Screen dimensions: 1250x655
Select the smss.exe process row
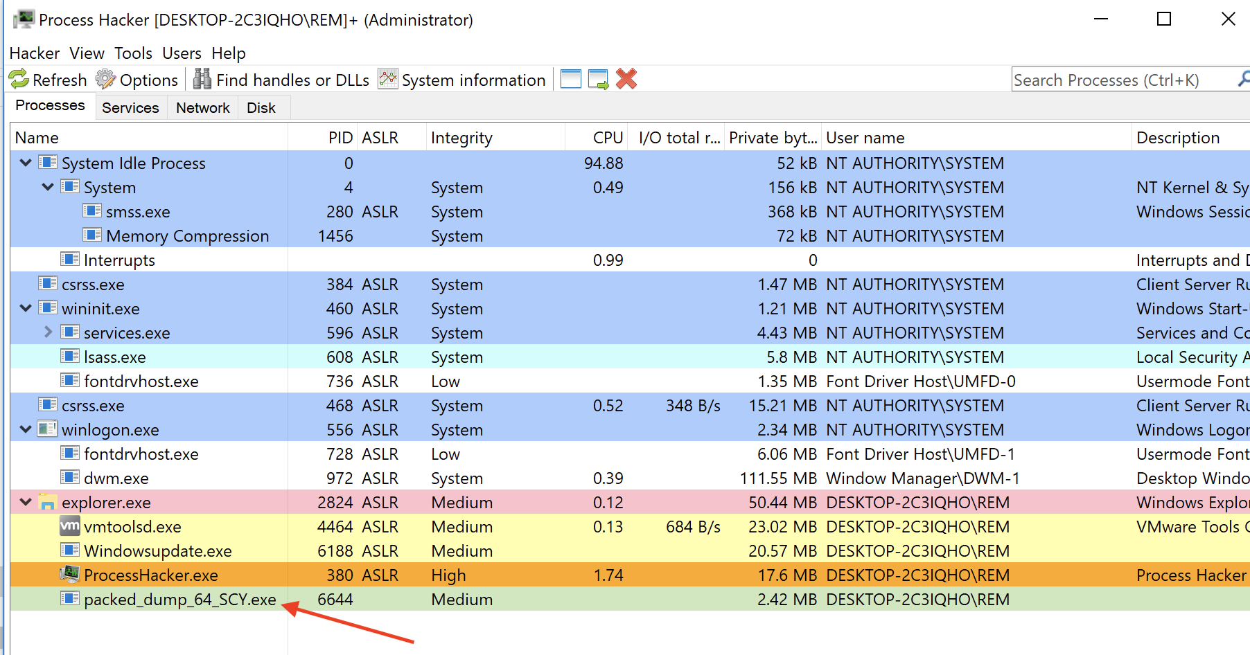point(630,211)
